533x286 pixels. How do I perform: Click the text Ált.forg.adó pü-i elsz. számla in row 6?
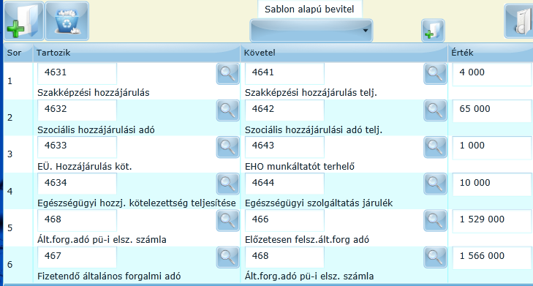coord(309,276)
